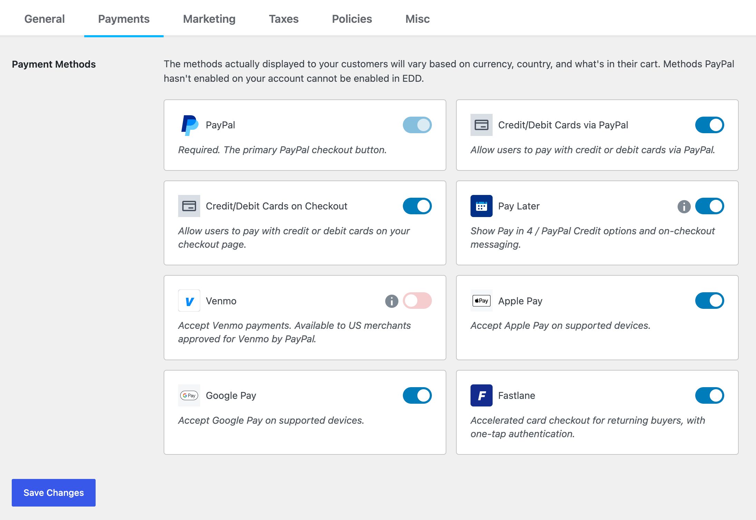Click 'Allow users to pay... via PayPal.' description
756x520 pixels.
point(593,150)
